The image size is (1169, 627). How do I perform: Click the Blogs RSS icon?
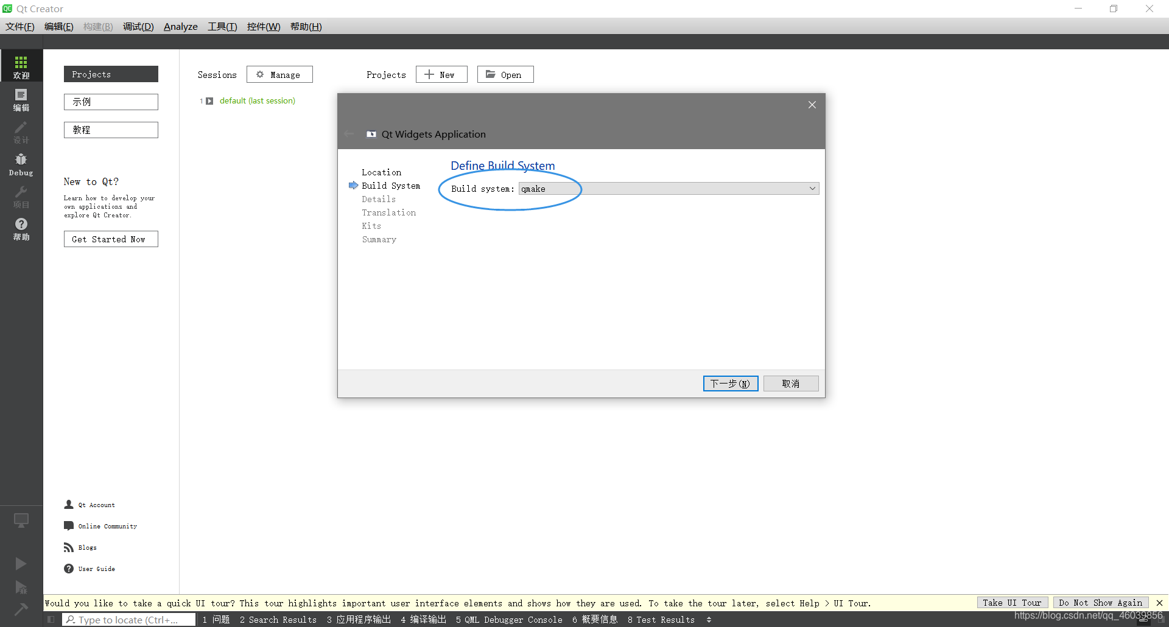(x=69, y=547)
